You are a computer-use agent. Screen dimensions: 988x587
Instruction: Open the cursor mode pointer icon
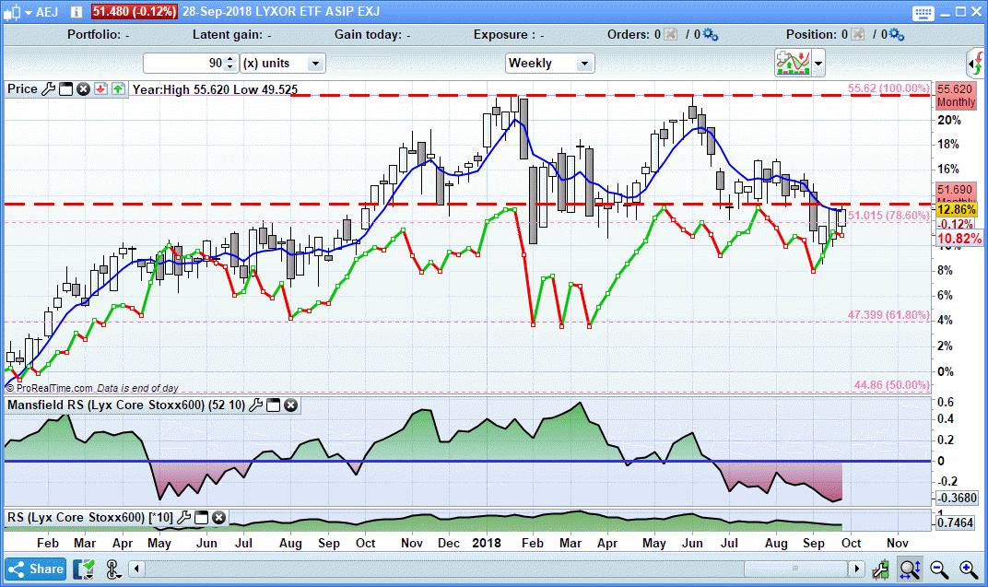[113, 569]
